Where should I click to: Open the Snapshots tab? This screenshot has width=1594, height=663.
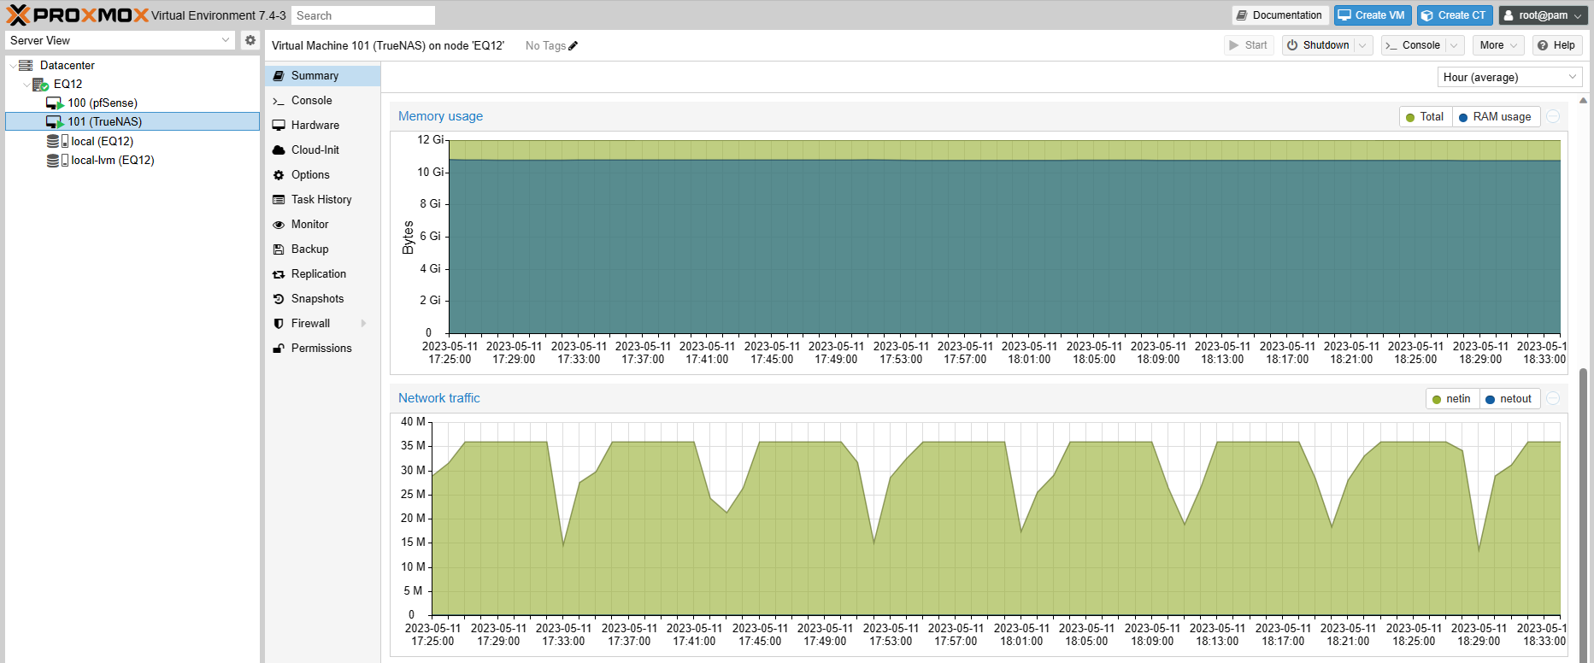coord(322,298)
